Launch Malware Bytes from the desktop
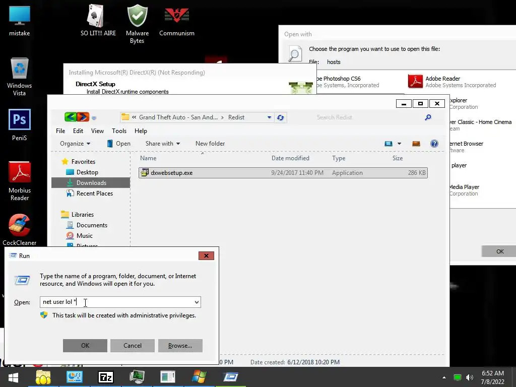516x387 pixels. (137, 24)
